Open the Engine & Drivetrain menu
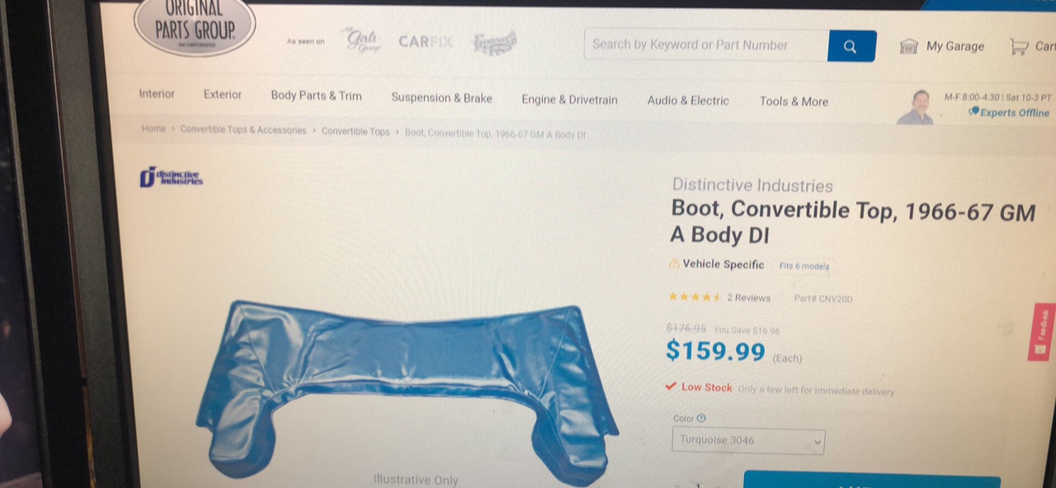The height and width of the screenshot is (488, 1056). [x=569, y=100]
